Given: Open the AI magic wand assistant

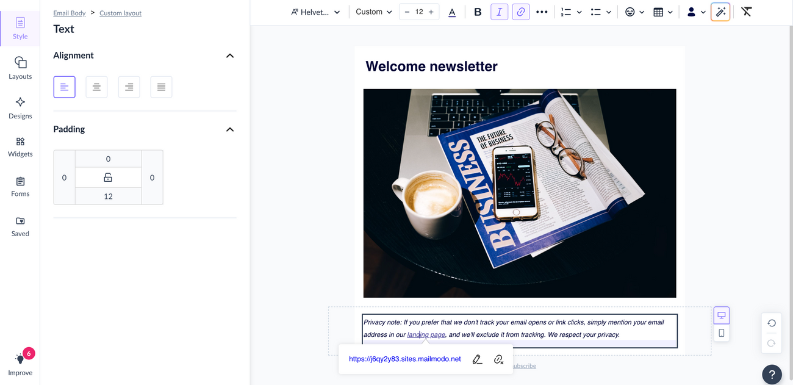Looking at the screenshot, I should coord(720,12).
